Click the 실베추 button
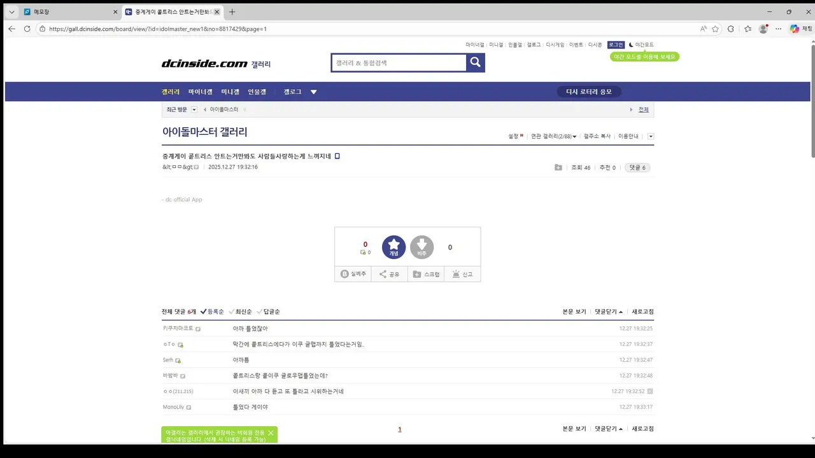The width and height of the screenshot is (815, 458). 353,274
